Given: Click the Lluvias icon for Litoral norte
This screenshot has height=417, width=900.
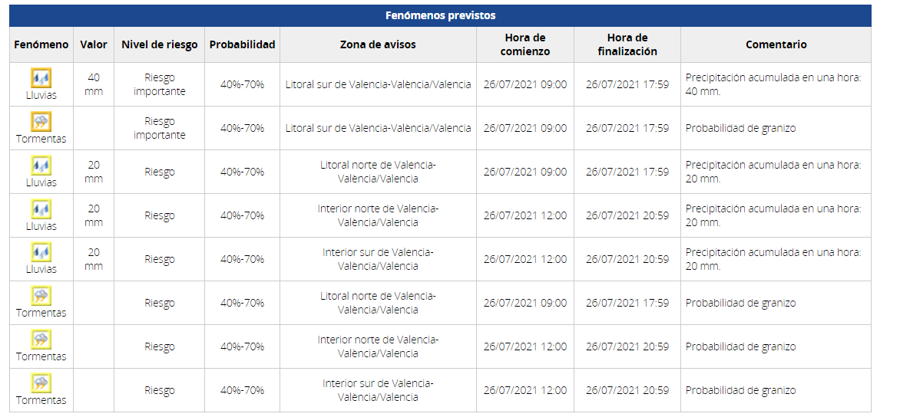Looking at the screenshot, I should pos(41,165).
